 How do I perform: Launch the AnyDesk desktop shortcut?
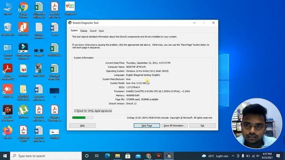tap(8, 91)
